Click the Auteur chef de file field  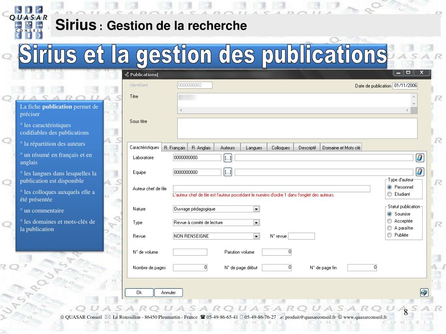tap(271, 189)
